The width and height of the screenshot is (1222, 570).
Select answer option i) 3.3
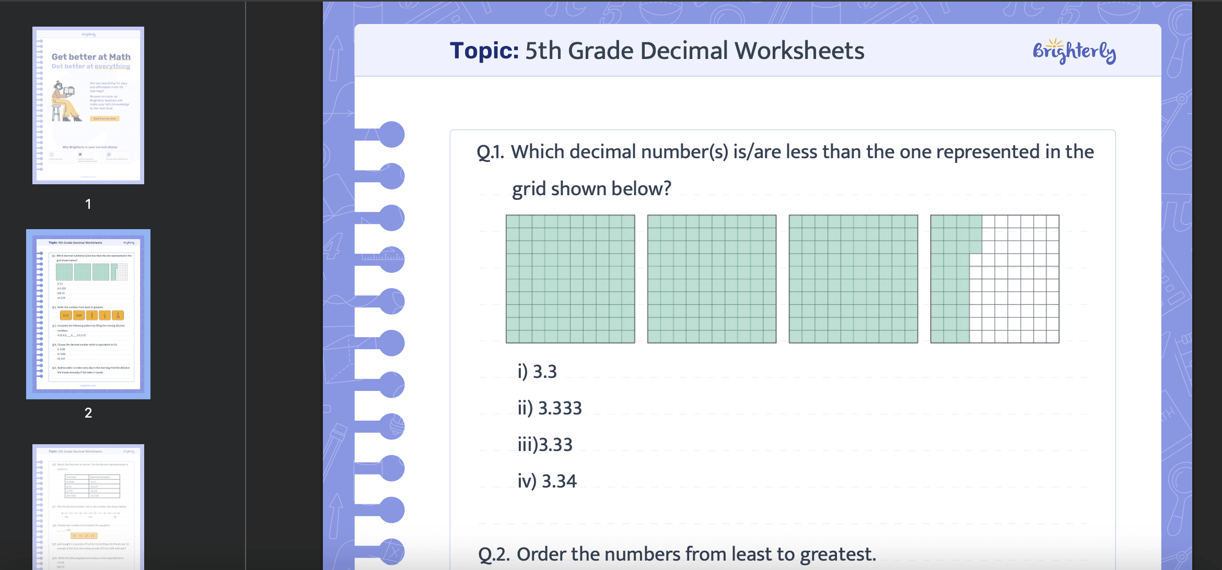(x=537, y=371)
